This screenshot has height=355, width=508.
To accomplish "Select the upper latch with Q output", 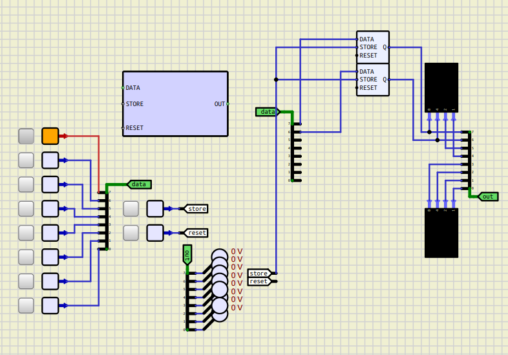I will point(373,47).
